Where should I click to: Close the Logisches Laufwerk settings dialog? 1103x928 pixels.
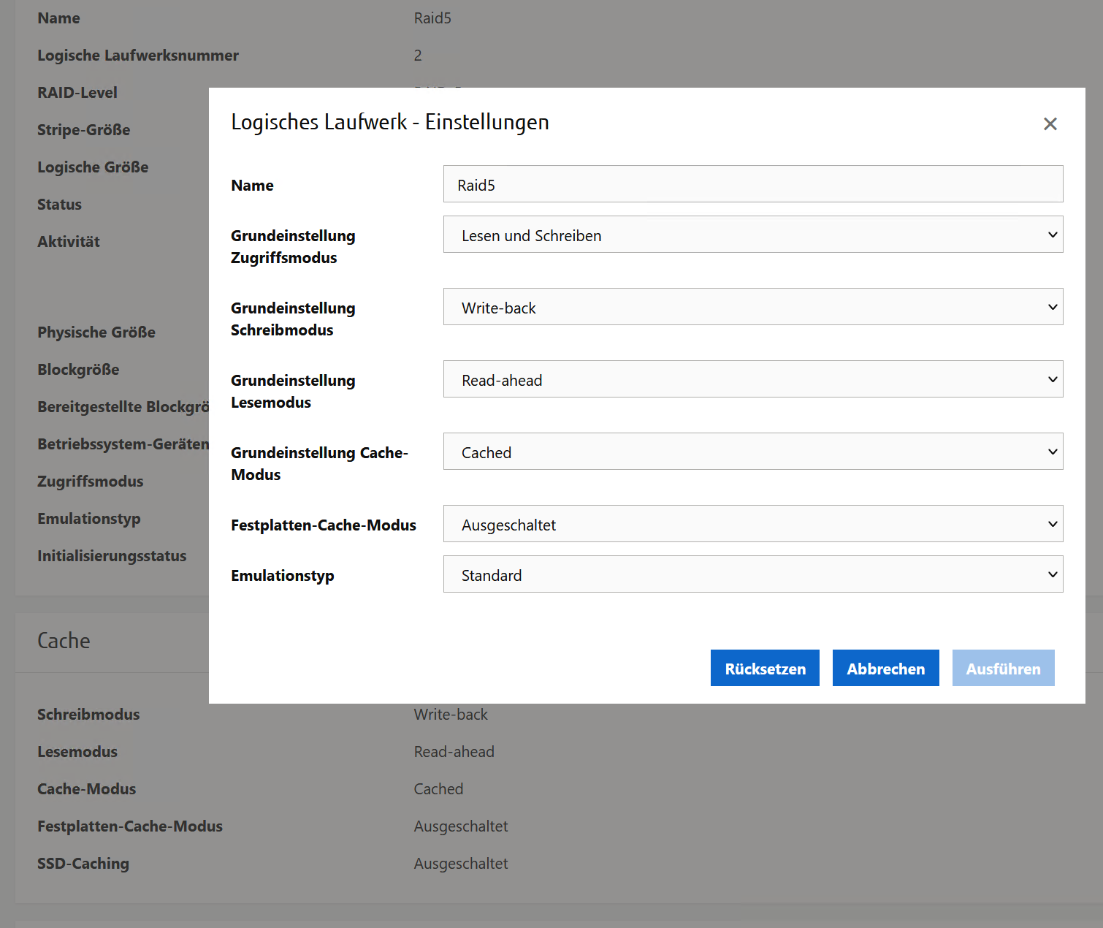pyautogui.click(x=1050, y=124)
